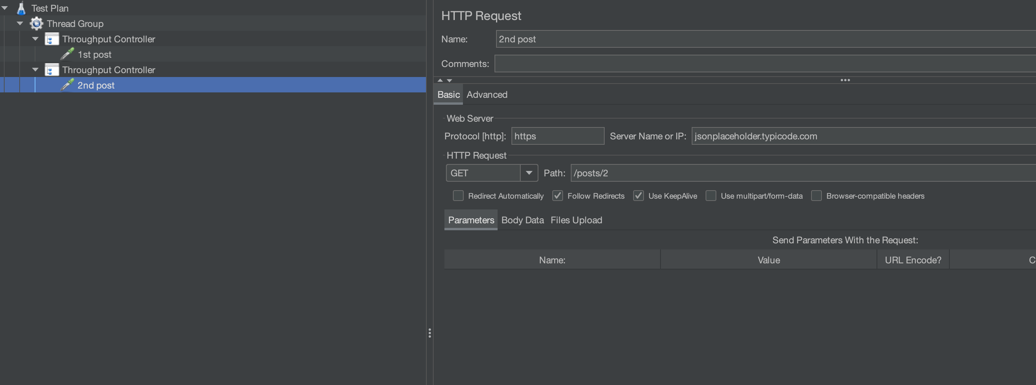Select the Server Name field with jsonplaceholder.typicode.com
The height and width of the screenshot is (385, 1036).
click(x=805, y=136)
